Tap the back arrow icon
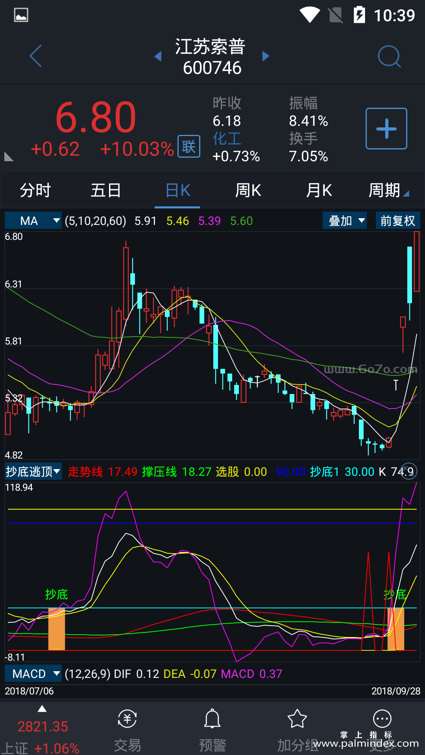Image resolution: width=425 pixels, height=755 pixels. [35, 56]
